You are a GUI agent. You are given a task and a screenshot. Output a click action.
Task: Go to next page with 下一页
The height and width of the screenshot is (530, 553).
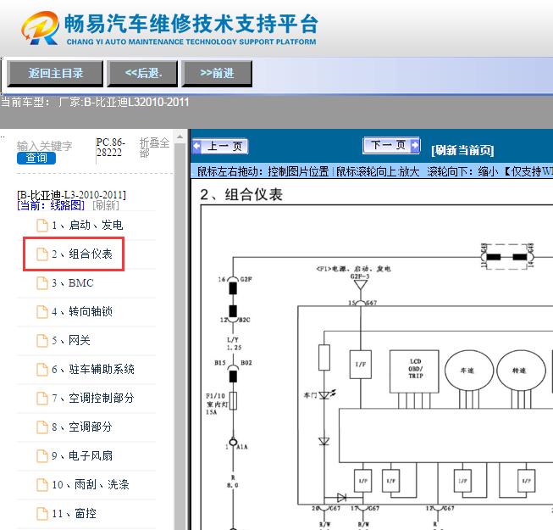pos(391,145)
